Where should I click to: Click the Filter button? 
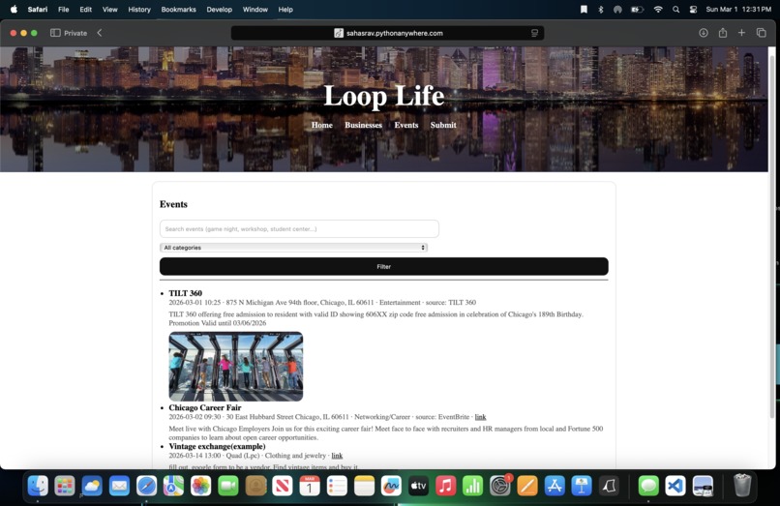(x=383, y=267)
